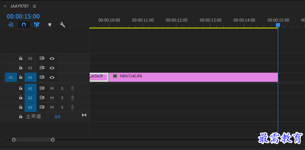The image size is (305, 150).
Task: Mute the A2 audio track
Action: (x=52, y=98)
